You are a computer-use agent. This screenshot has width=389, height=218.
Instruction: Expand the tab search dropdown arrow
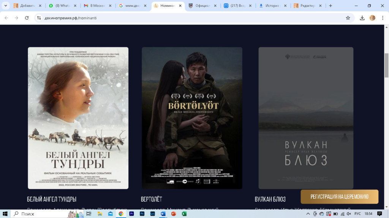tap(6, 6)
